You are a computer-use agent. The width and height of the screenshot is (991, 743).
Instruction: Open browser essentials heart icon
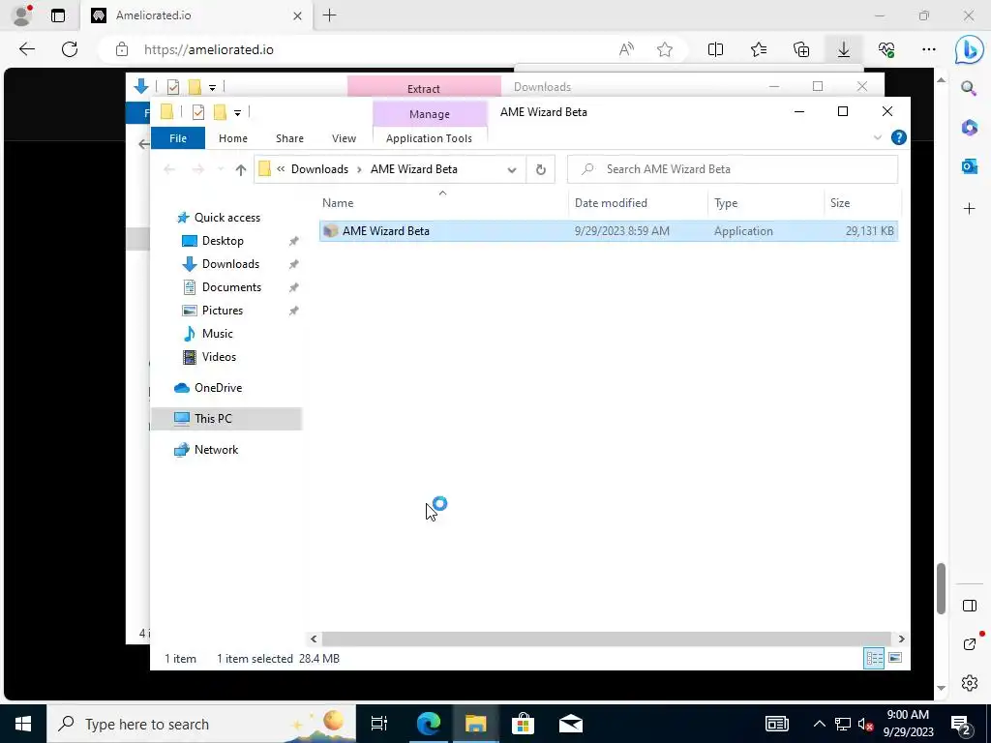tap(886, 49)
